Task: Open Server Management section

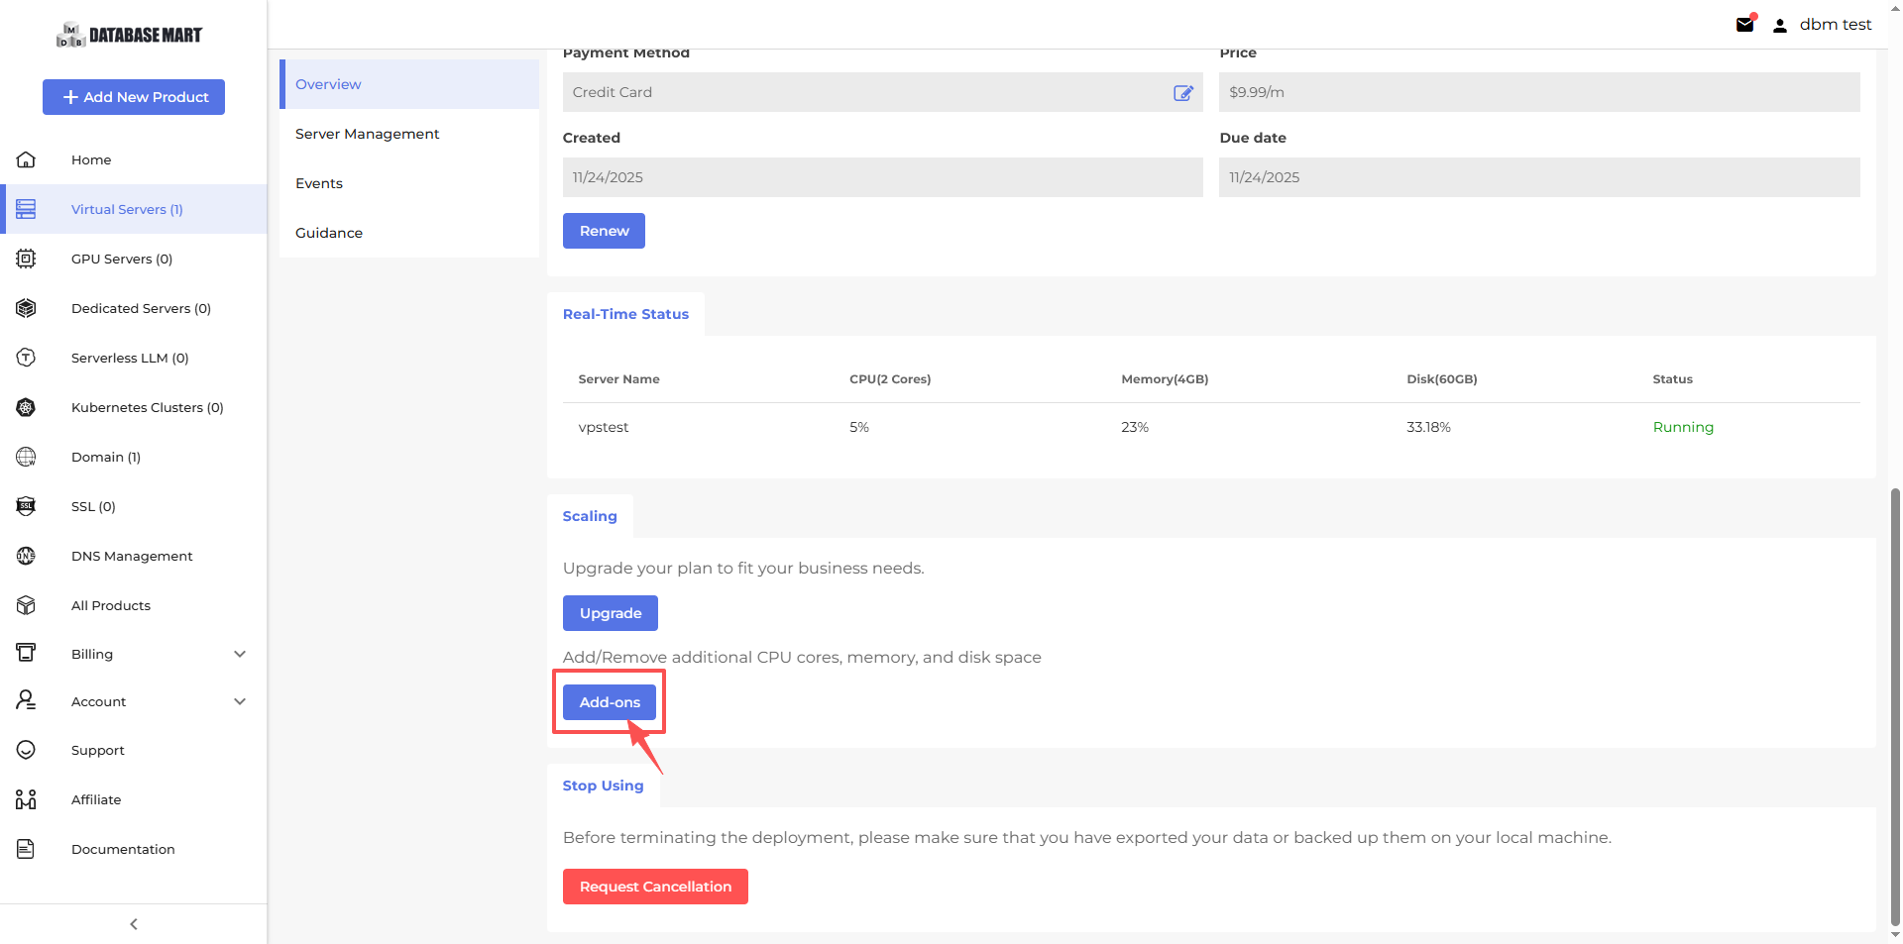Action: pos(409,134)
